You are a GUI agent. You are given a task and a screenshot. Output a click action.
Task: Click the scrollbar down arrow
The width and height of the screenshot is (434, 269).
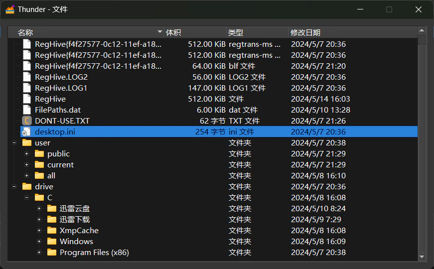[422, 257]
